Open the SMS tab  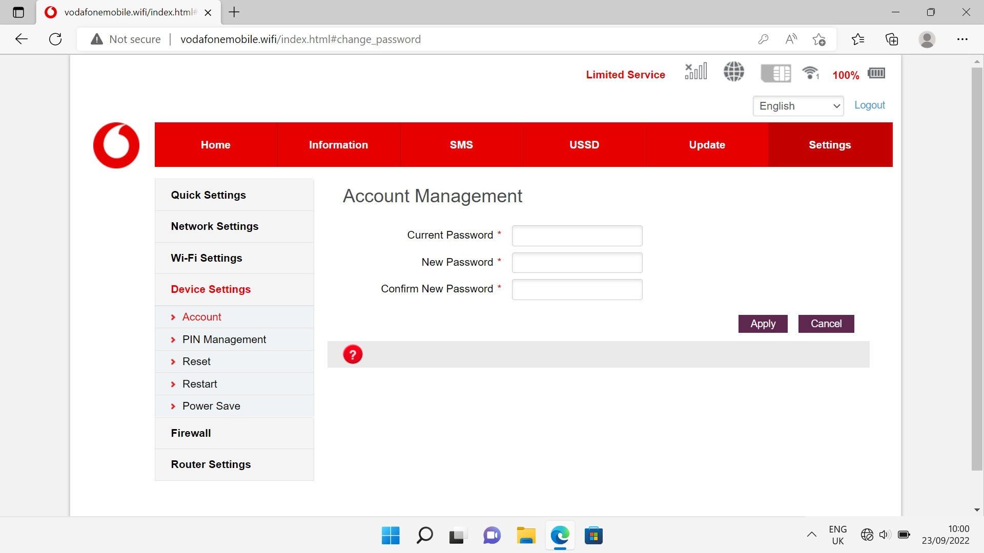tap(461, 145)
